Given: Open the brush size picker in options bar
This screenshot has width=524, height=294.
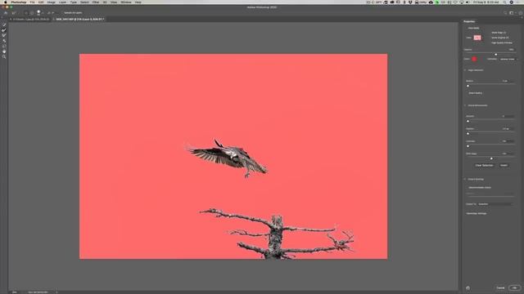Looking at the screenshot, I should tap(39, 13).
